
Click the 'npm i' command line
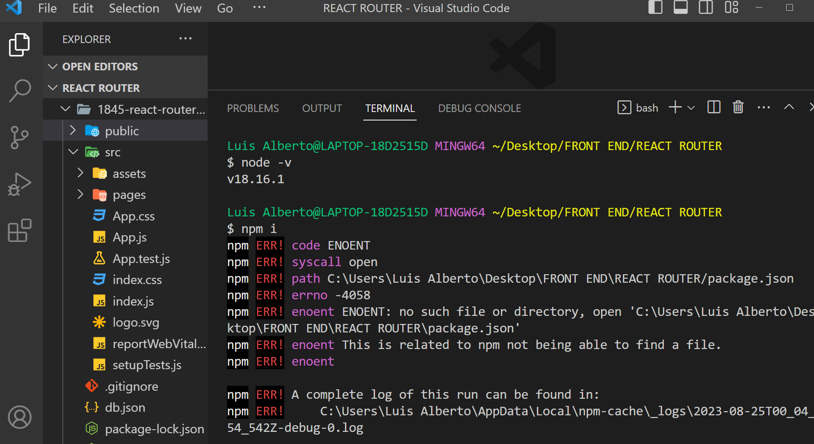[252, 229]
